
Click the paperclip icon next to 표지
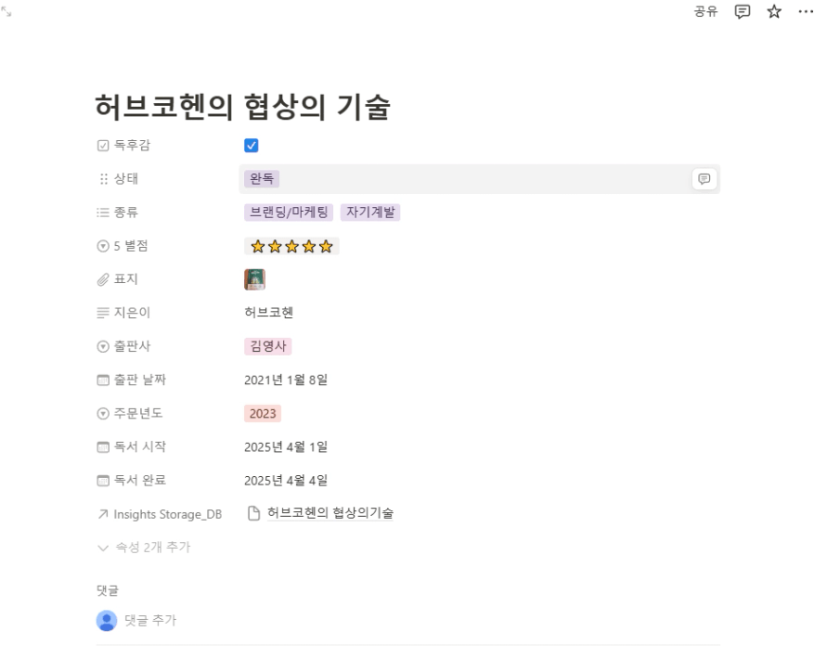tap(103, 279)
